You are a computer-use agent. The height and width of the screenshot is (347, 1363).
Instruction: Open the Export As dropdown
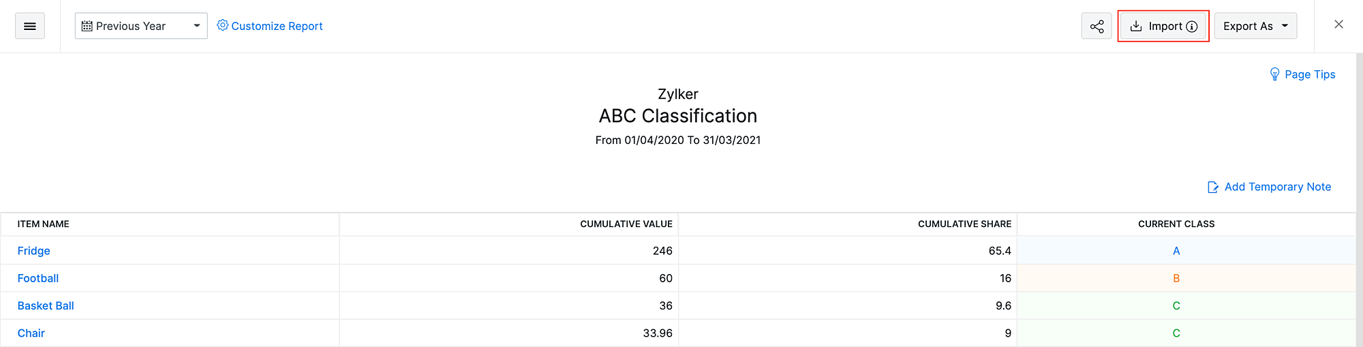tap(1255, 26)
